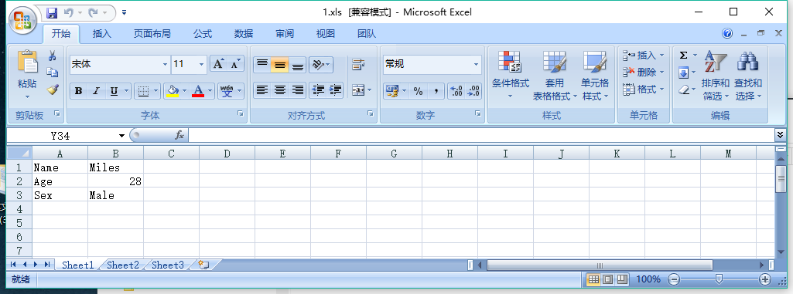Cut selection with the scissors icon

click(x=52, y=56)
